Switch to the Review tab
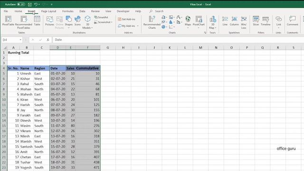Viewport: 304px width, 171px height. [95, 11]
